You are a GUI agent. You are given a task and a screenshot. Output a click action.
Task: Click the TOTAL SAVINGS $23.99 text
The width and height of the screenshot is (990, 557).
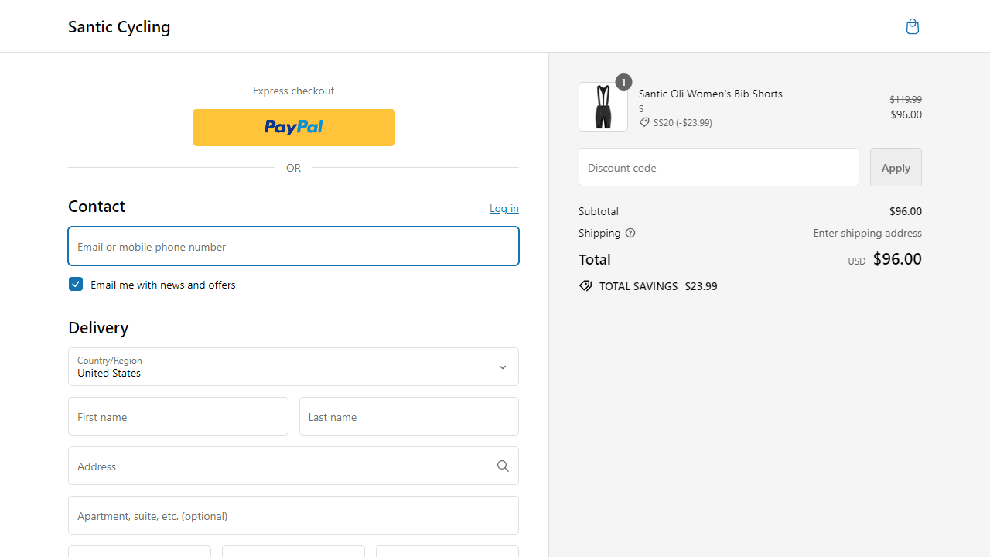point(658,286)
